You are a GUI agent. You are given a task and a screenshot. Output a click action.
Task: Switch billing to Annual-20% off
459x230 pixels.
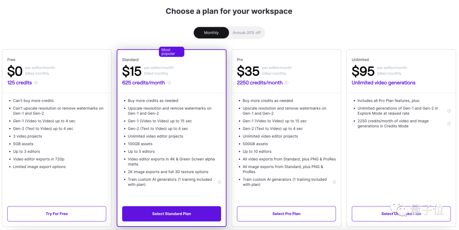(246, 33)
